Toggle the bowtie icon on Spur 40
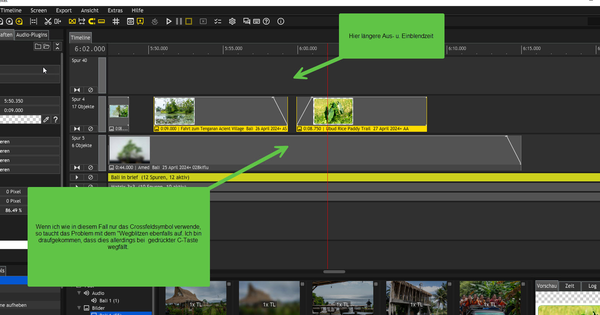 (77, 90)
